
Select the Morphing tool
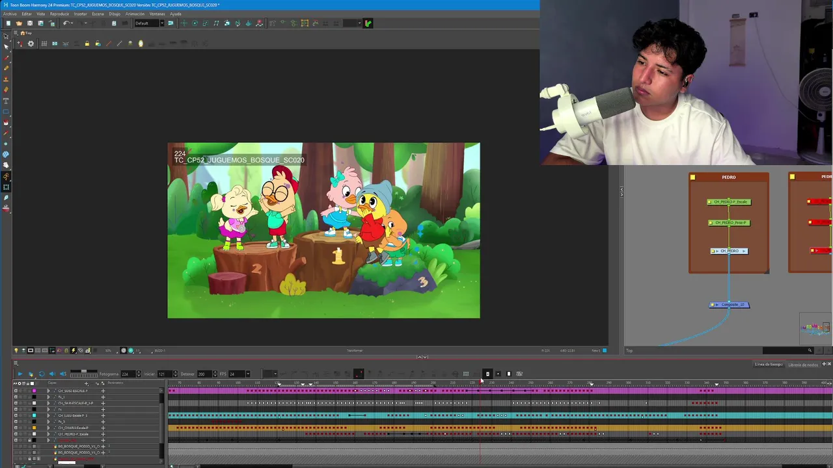(6, 154)
